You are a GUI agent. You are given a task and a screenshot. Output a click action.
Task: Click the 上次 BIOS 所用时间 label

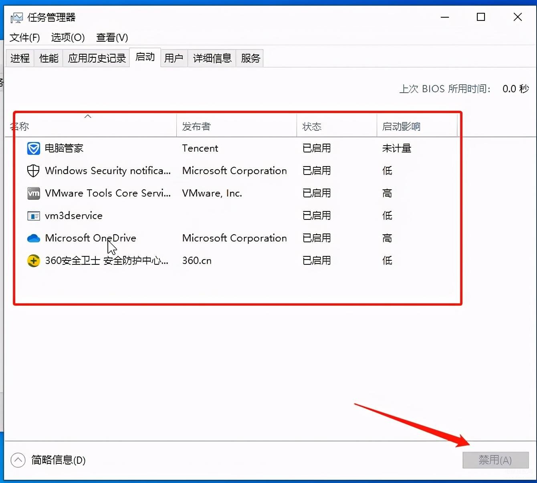point(445,89)
